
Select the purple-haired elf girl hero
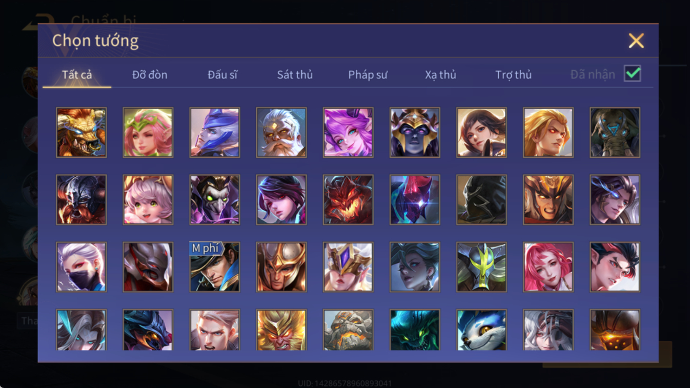(348, 132)
